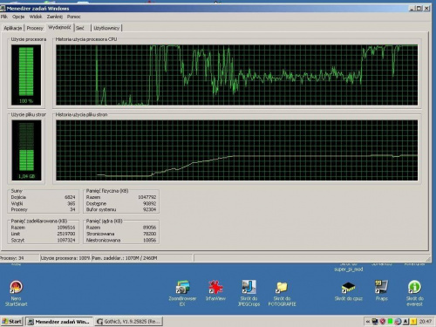
Task: Click the Historia użycia pliku stron graph
Action: point(237,150)
